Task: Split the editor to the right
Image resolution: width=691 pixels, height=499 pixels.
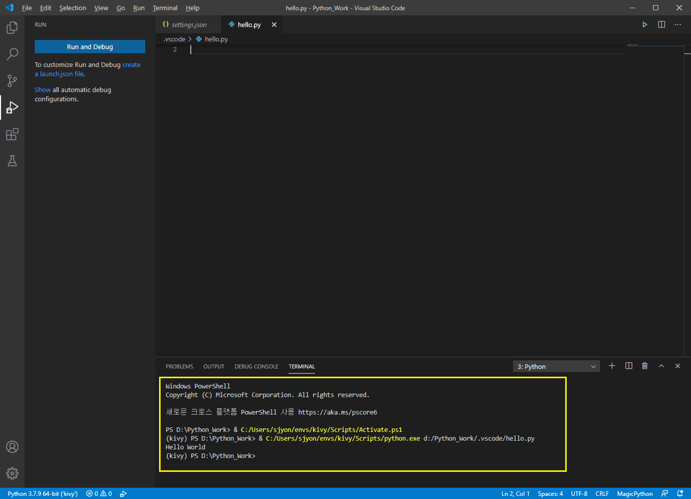Action: 661,25
